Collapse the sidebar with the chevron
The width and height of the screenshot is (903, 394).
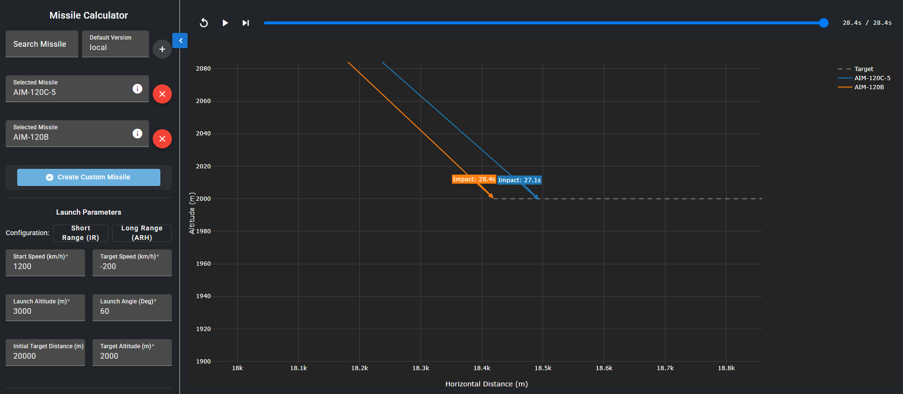180,41
